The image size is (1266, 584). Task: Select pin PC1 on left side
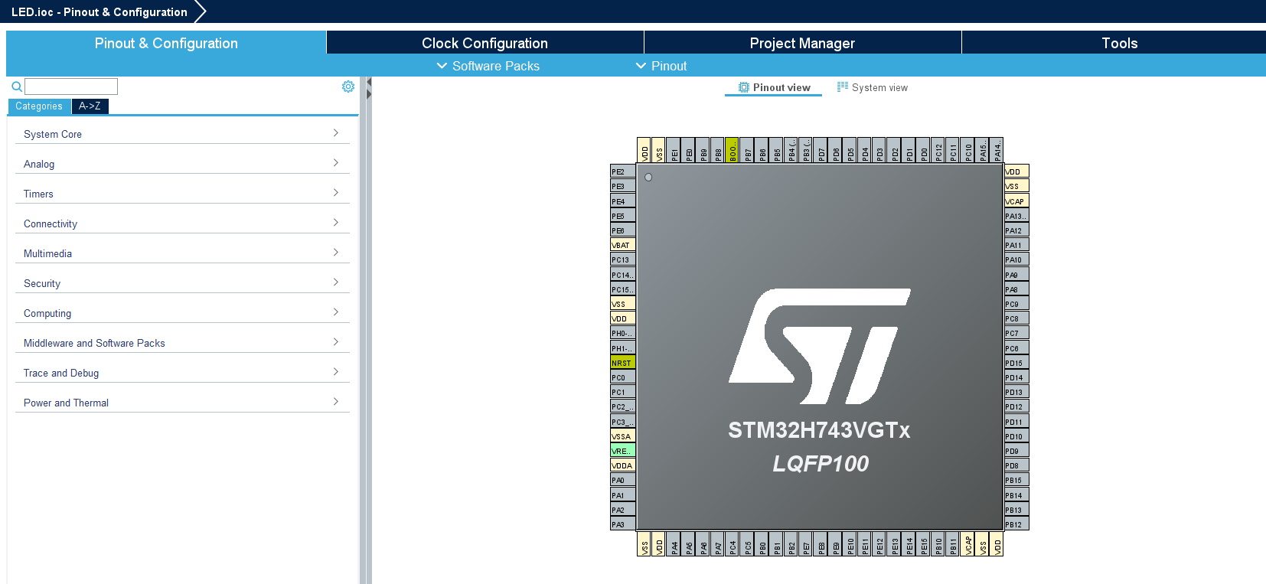pos(623,392)
